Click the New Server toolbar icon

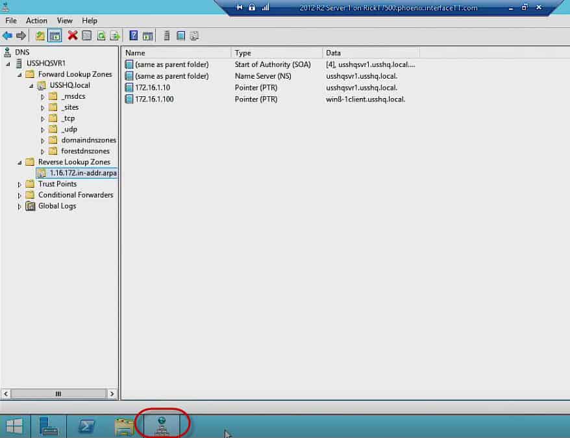pyautogui.click(x=166, y=36)
